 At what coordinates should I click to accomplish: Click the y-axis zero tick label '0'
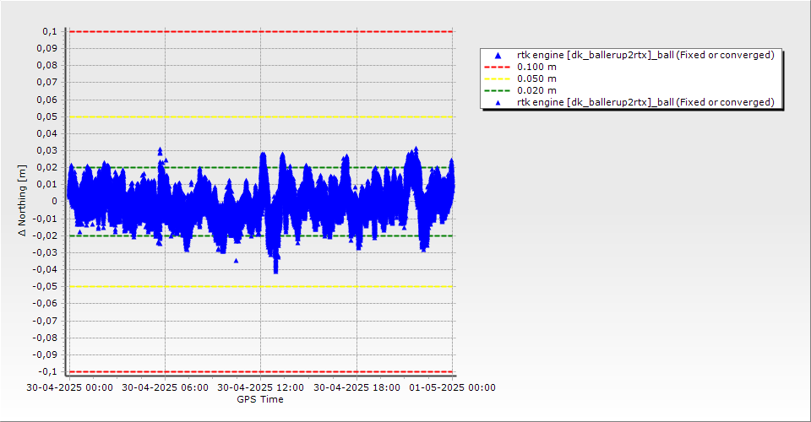click(55, 202)
